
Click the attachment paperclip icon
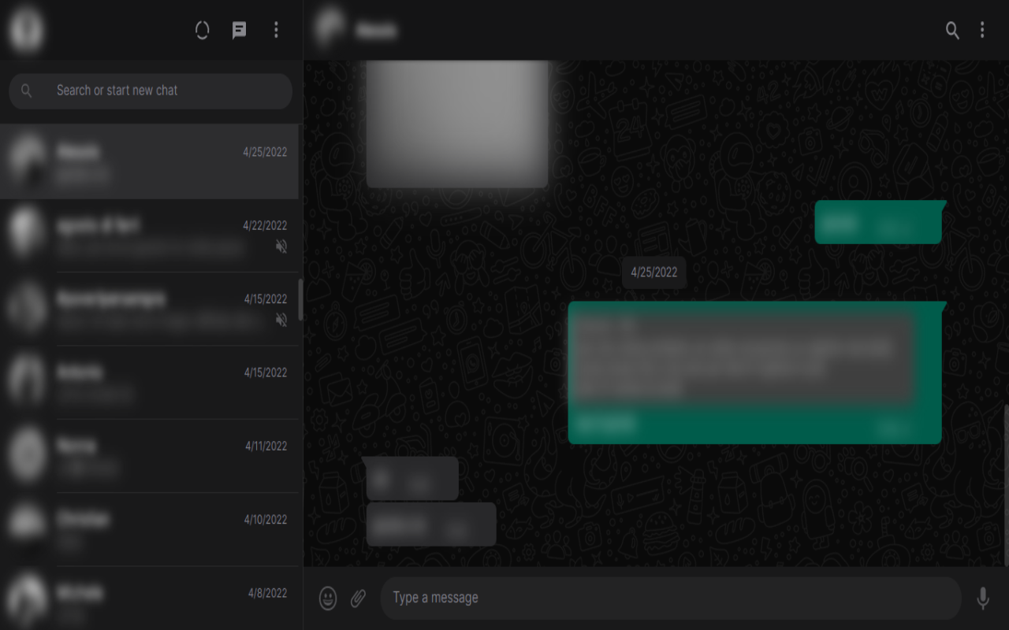(358, 598)
